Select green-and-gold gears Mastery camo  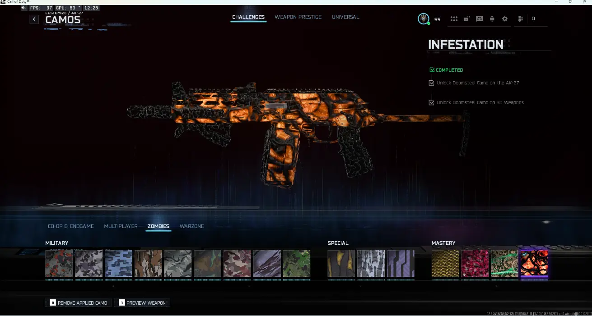505,263
